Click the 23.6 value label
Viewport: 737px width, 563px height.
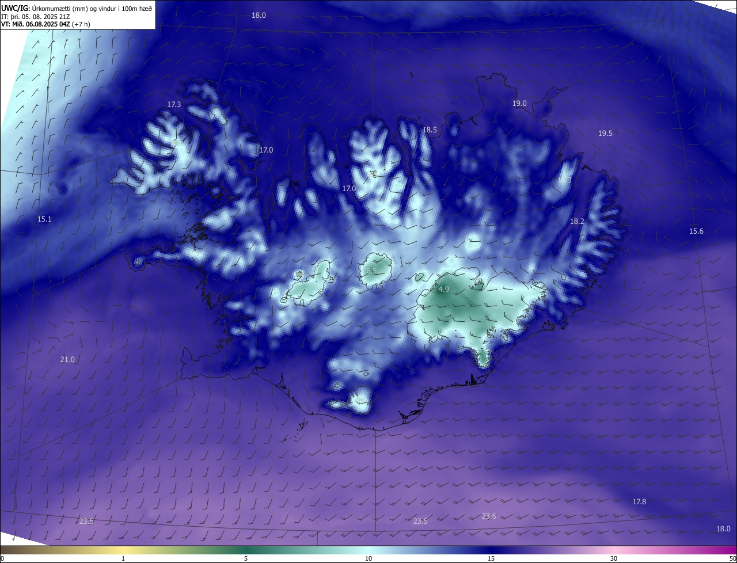pyautogui.click(x=489, y=516)
